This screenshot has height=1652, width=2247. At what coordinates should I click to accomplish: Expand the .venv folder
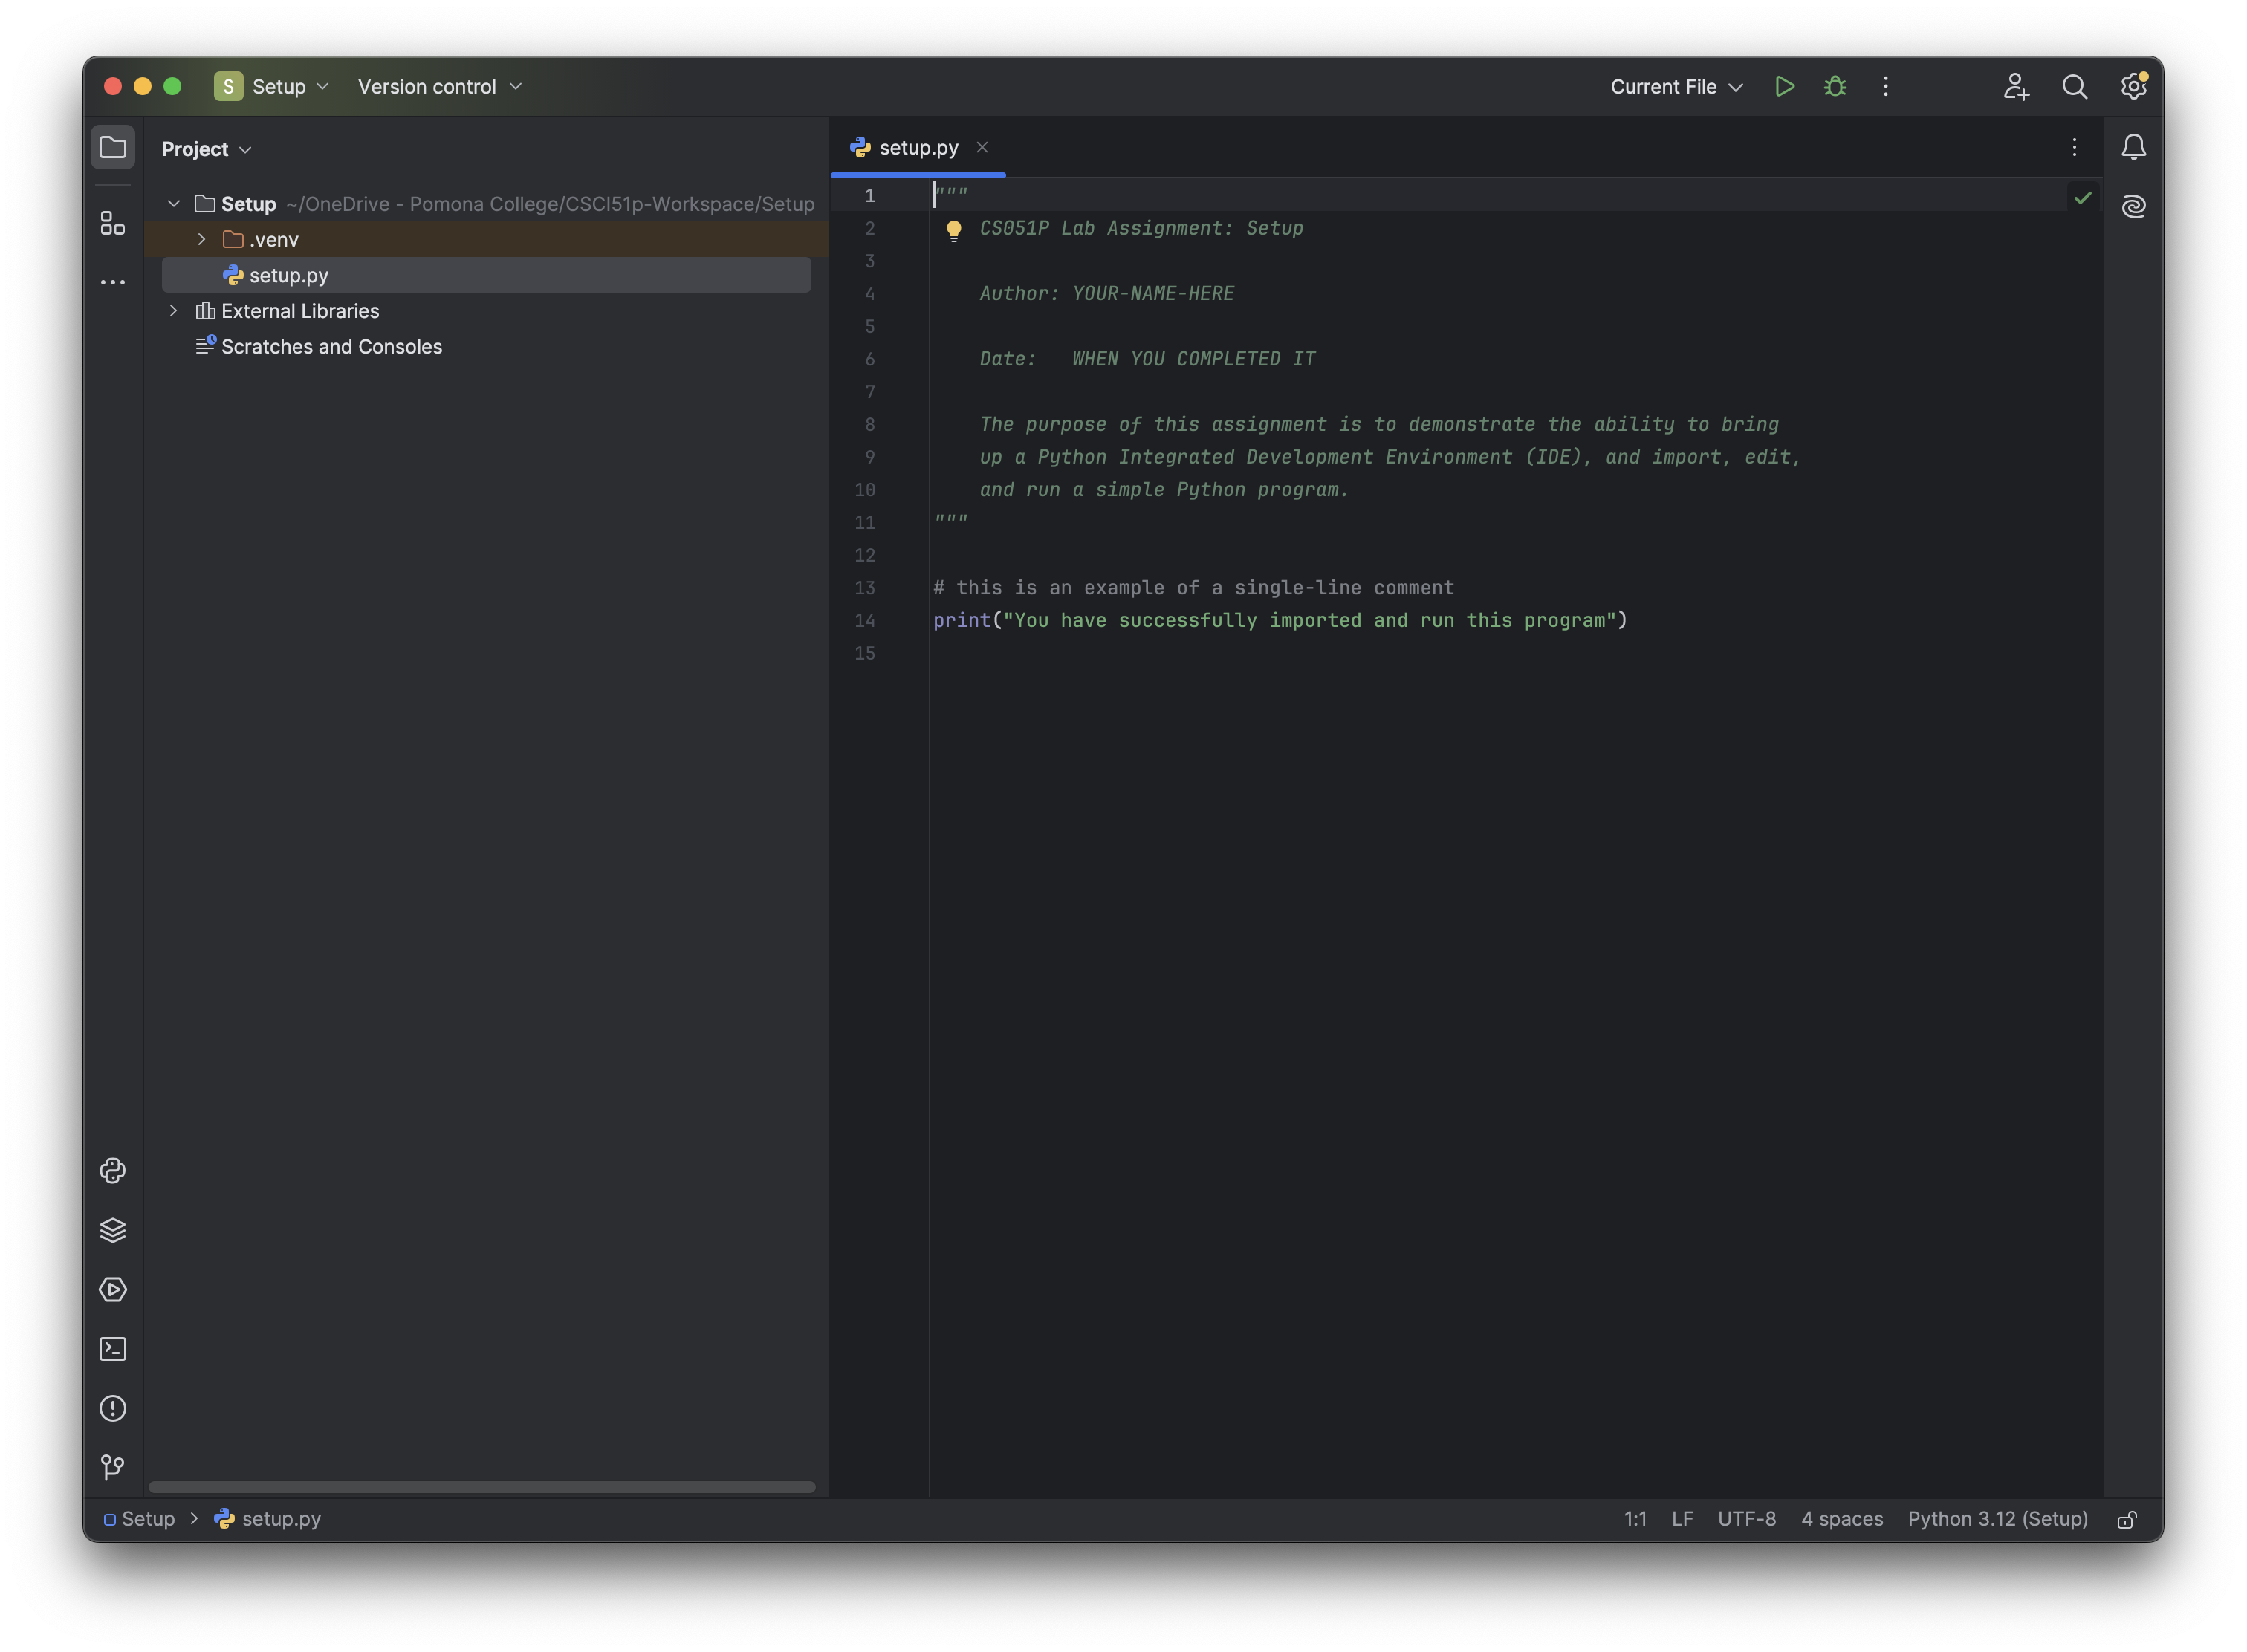tap(201, 239)
